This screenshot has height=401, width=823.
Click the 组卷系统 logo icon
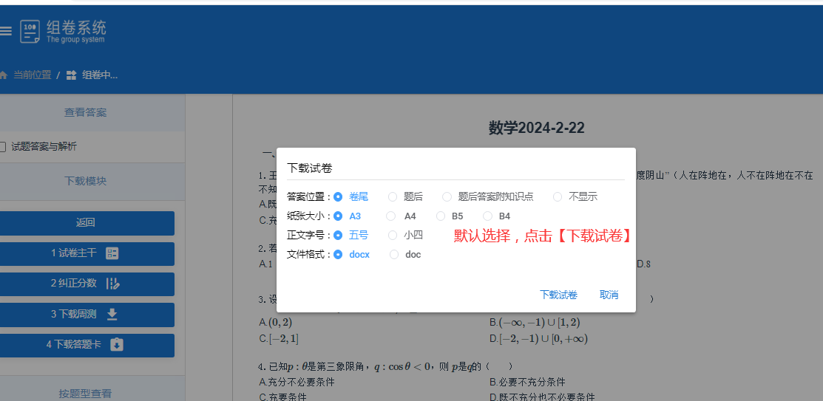coord(30,31)
